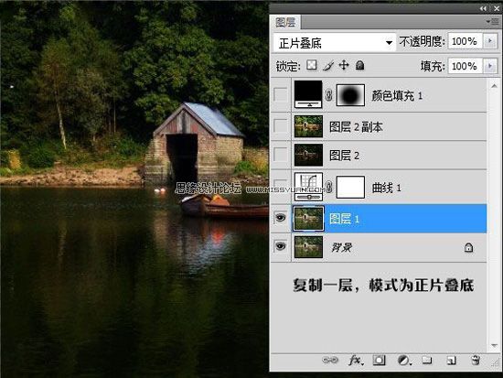
Task: Select the black fill thumbnail of 颜色填充 1
Action: [x=308, y=94]
